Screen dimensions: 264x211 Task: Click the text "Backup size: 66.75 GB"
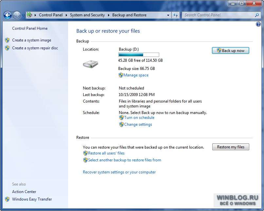pos(137,69)
